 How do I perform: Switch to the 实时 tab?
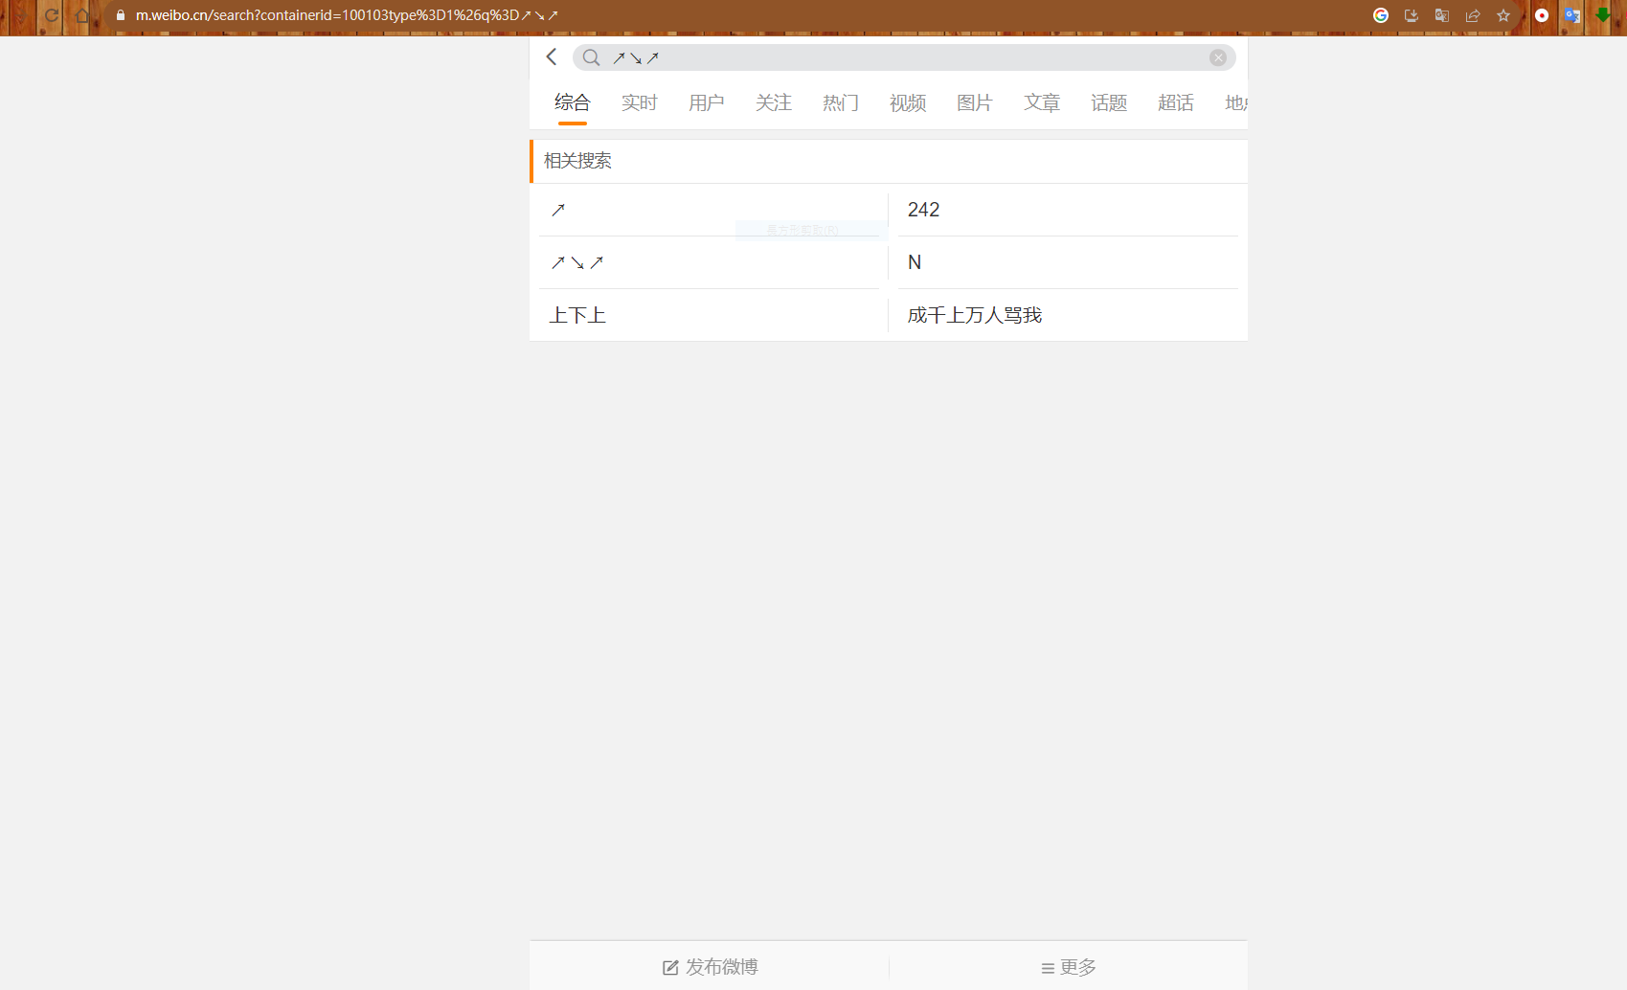coord(639,102)
